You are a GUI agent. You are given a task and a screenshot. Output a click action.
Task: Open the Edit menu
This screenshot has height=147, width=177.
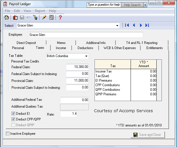[x=17, y=11]
